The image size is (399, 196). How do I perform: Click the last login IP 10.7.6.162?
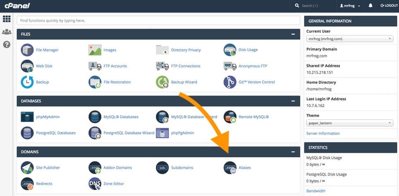315,106
